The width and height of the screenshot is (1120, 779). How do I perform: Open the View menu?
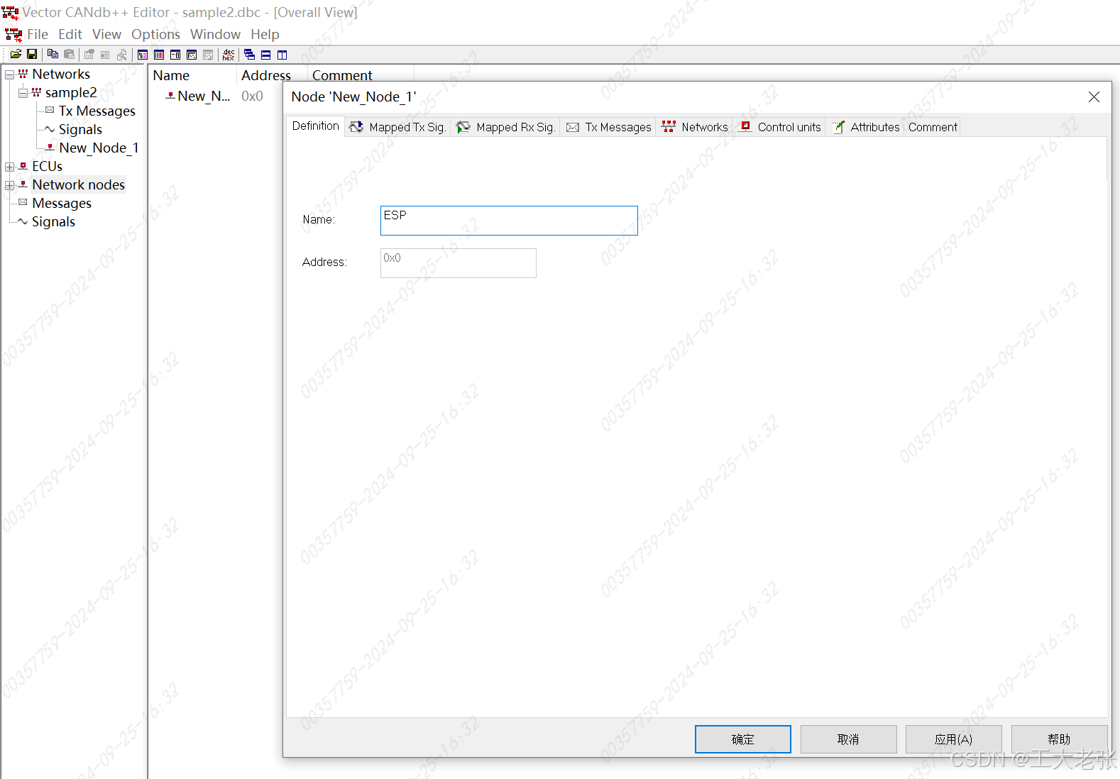[x=106, y=34]
